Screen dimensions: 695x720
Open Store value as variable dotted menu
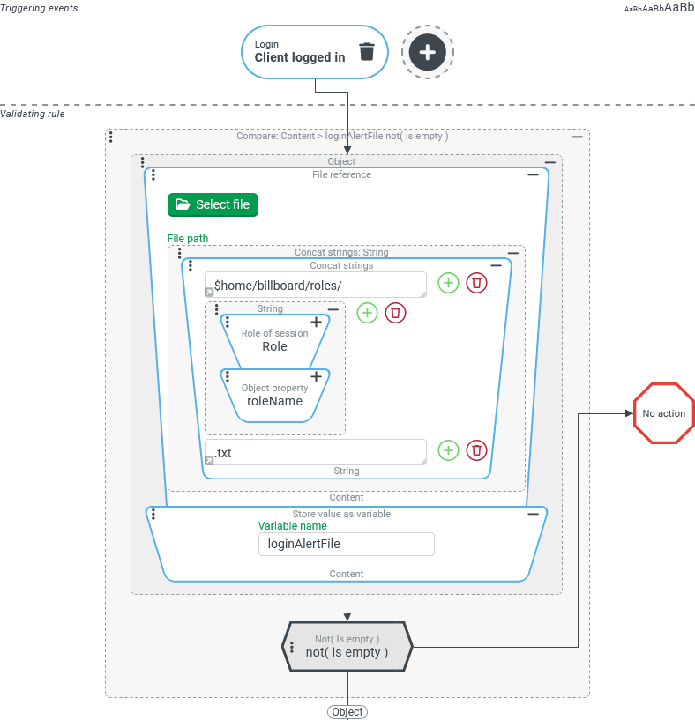click(x=153, y=515)
